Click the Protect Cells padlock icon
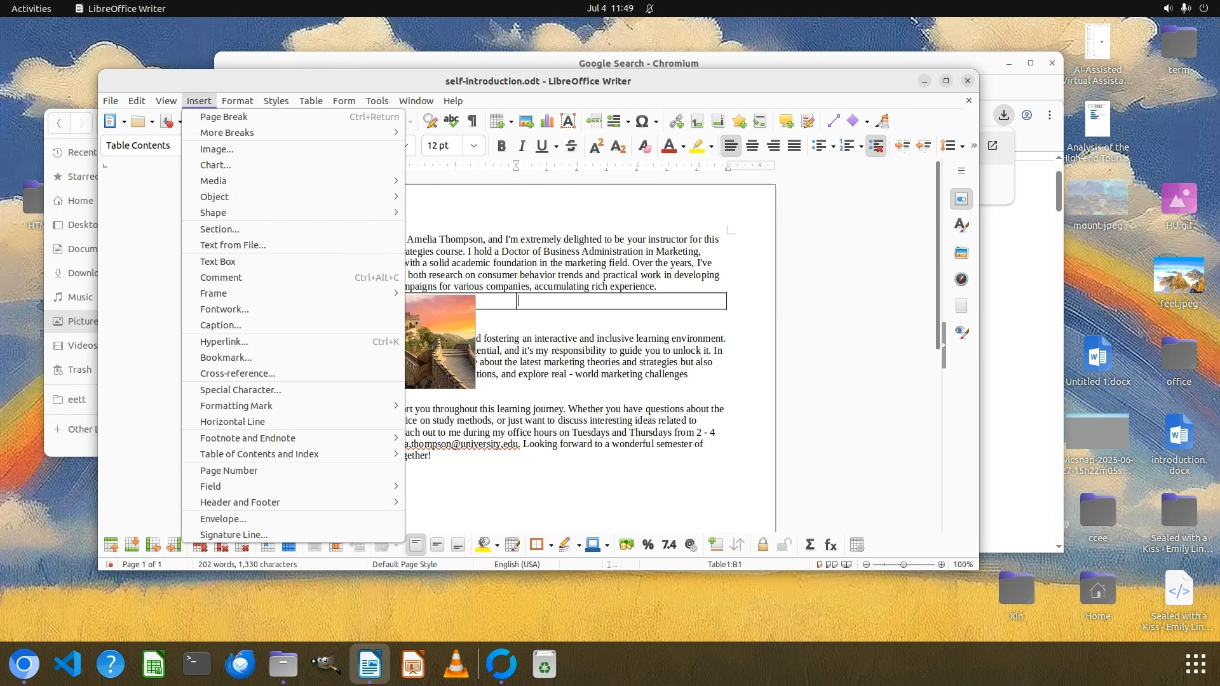1220x686 pixels. pyautogui.click(x=763, y=545)
